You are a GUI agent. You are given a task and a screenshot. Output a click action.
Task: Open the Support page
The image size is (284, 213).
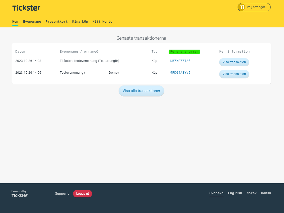point(62,194)
